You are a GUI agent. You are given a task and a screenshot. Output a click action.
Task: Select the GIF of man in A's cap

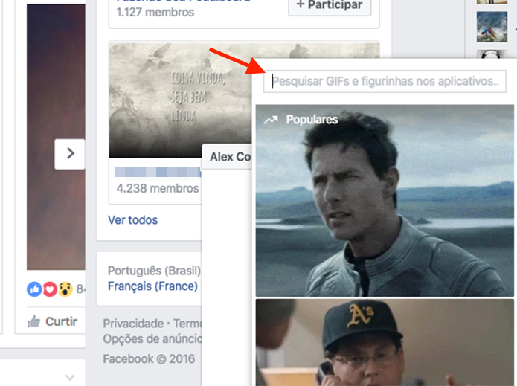pos(385,342)
